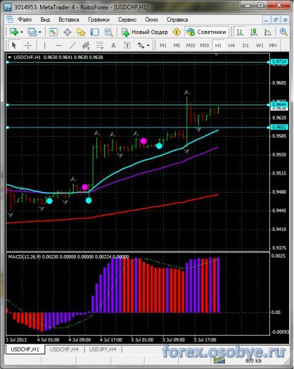
Task: Switch timeframe to M30
Action: tap(204, 45)
